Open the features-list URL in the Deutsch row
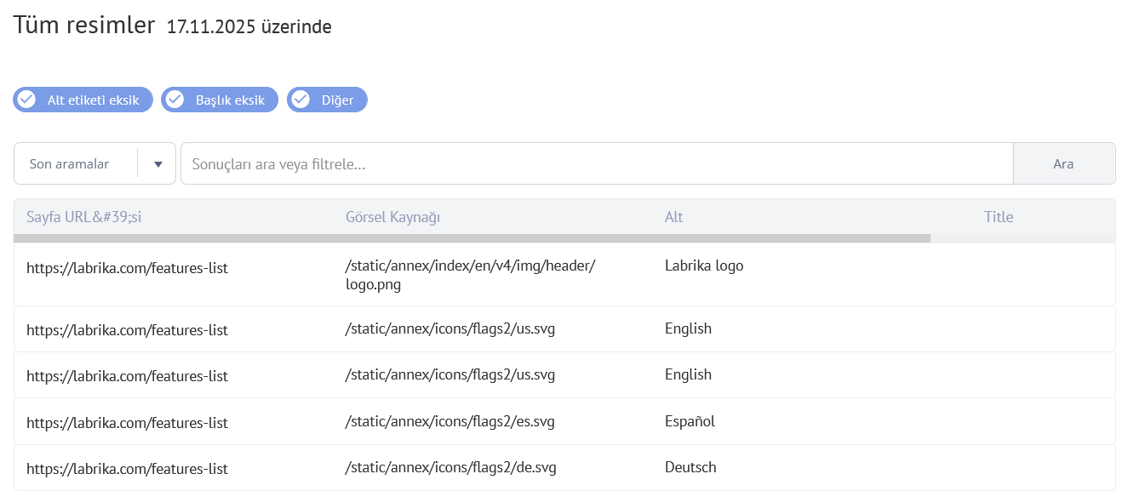 pyautogui.click(x=127, y=468)
